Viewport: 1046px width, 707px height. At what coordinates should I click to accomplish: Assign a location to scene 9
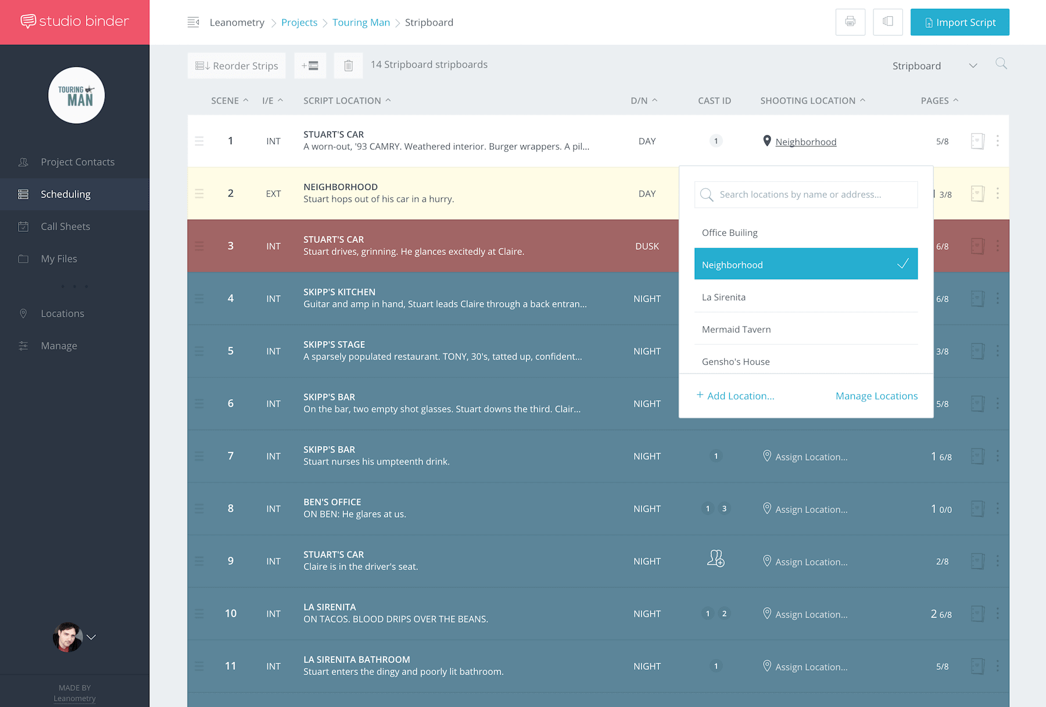[x=805, y=562]
